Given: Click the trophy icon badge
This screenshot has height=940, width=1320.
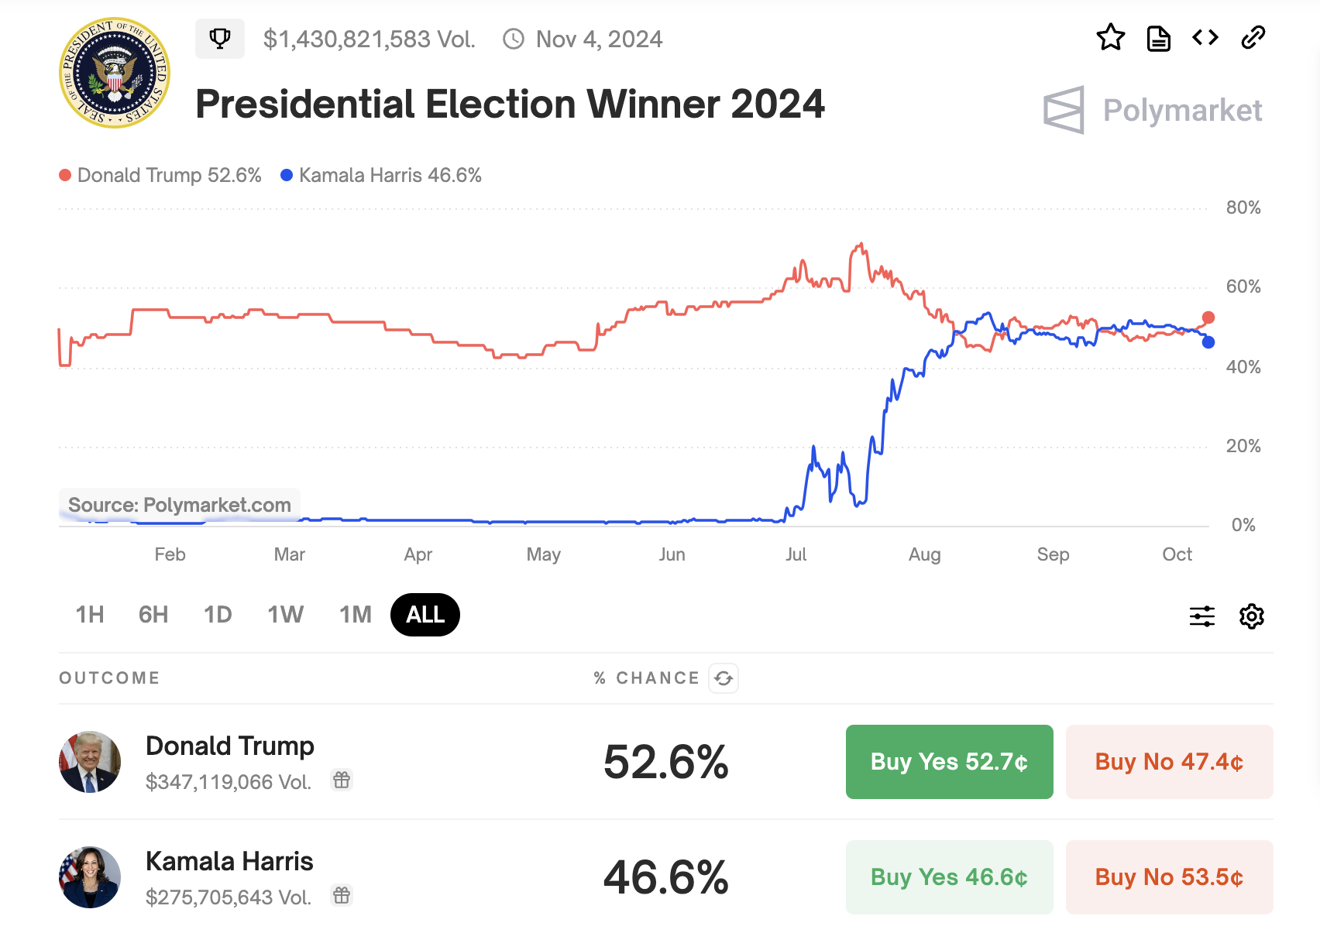Looking at the screenshot, I should [x=220, y=39].
